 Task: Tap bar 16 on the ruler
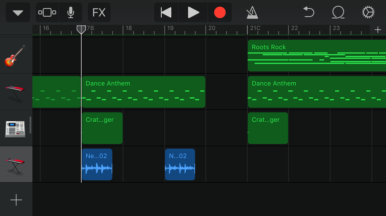click(x=46, y=28)
